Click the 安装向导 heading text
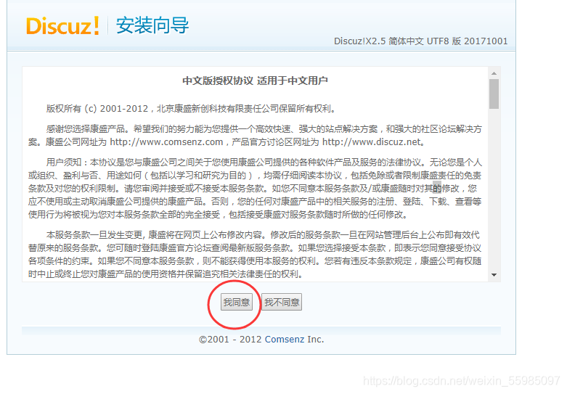Screen dimensions: 567x394 (152, 25)
